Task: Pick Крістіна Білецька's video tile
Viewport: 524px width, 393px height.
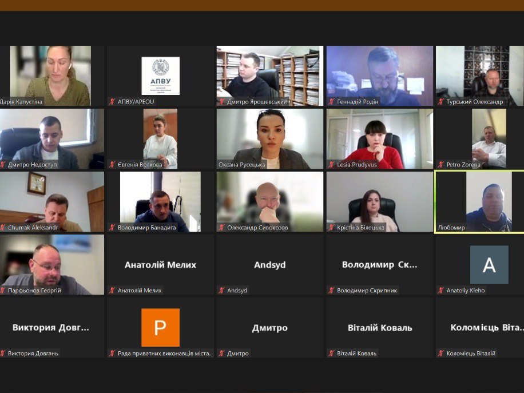Action: pyautogui.click(x=379, y=200)
